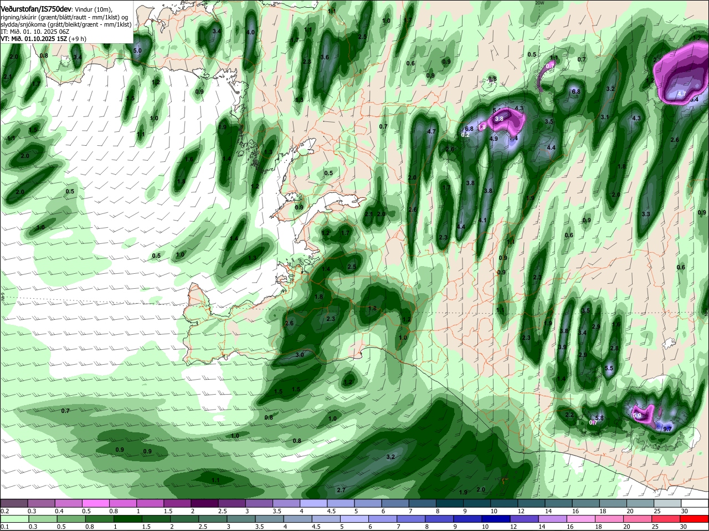Click the 'VT: Mið. 01.10.2025 15Z (+9 h)' line
Viewport: 709px width, 531px height.
pos(43,39)
